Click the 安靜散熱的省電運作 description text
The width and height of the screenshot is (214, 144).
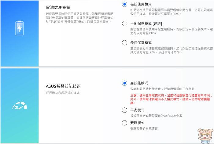(144, 128)
